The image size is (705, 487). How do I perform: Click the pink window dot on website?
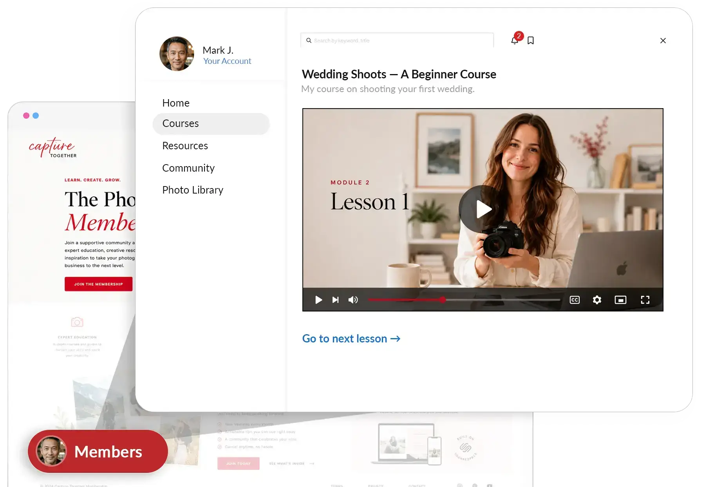[x=26, y=116]
